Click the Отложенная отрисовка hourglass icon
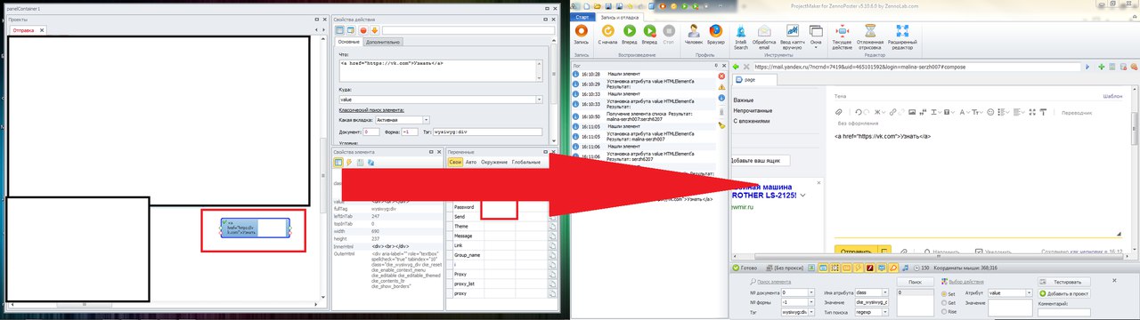The image size is (1140, 320). [871, 36]
